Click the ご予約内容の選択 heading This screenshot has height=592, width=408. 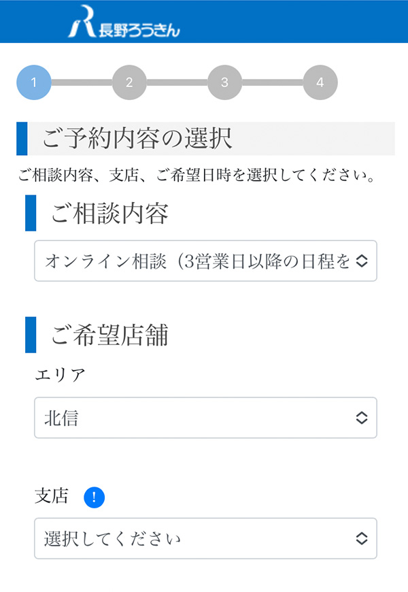pos(137,139)
